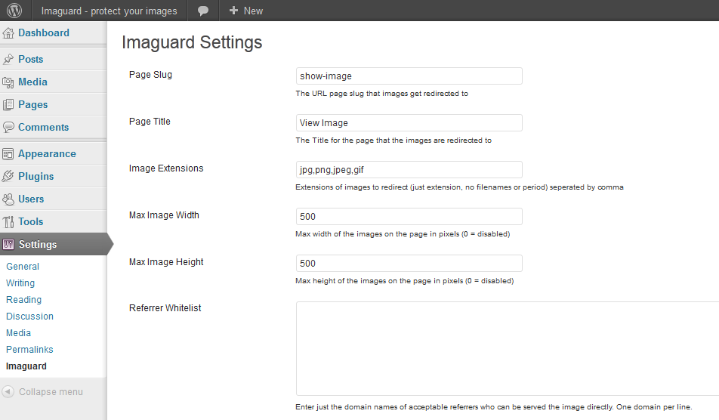Select the Imaguard settings submenu
719x420 pixels.
point(26,366)
